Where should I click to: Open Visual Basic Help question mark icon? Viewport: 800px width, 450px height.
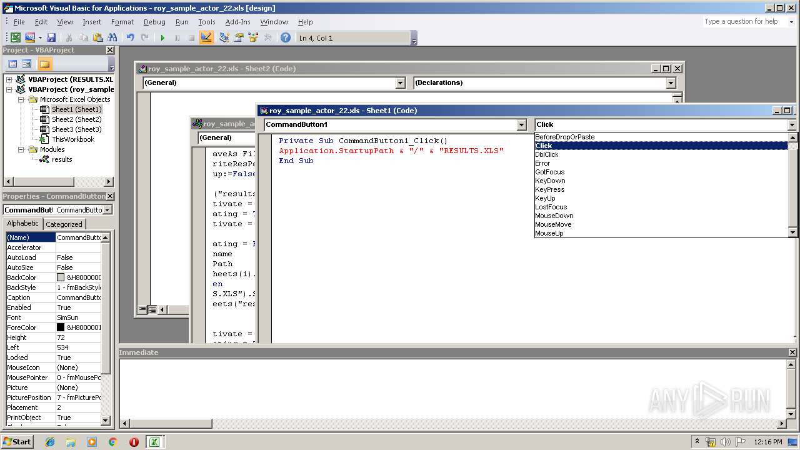(286, 38)
